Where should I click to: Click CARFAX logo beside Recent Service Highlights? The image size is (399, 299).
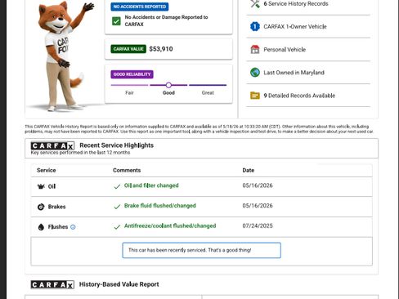[52, 146]
